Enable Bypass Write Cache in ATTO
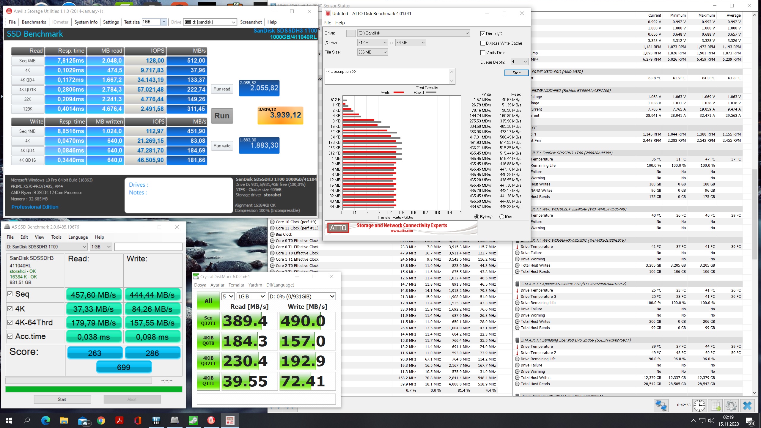This screenshot has width=761, height=428. tap(483, 43)
